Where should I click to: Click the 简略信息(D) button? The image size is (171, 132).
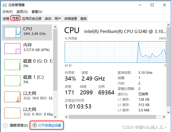pos(19,125)
